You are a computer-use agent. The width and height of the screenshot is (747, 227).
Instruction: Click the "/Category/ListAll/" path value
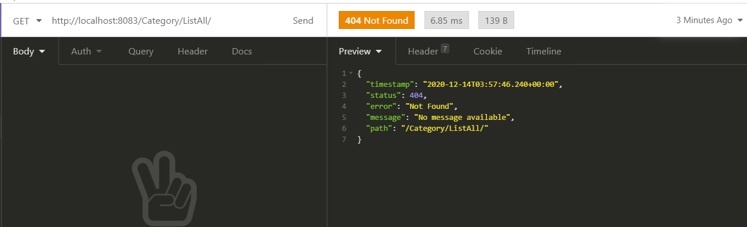444,129
